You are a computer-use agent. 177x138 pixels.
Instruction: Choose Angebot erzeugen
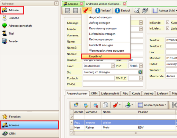[100, 17]
